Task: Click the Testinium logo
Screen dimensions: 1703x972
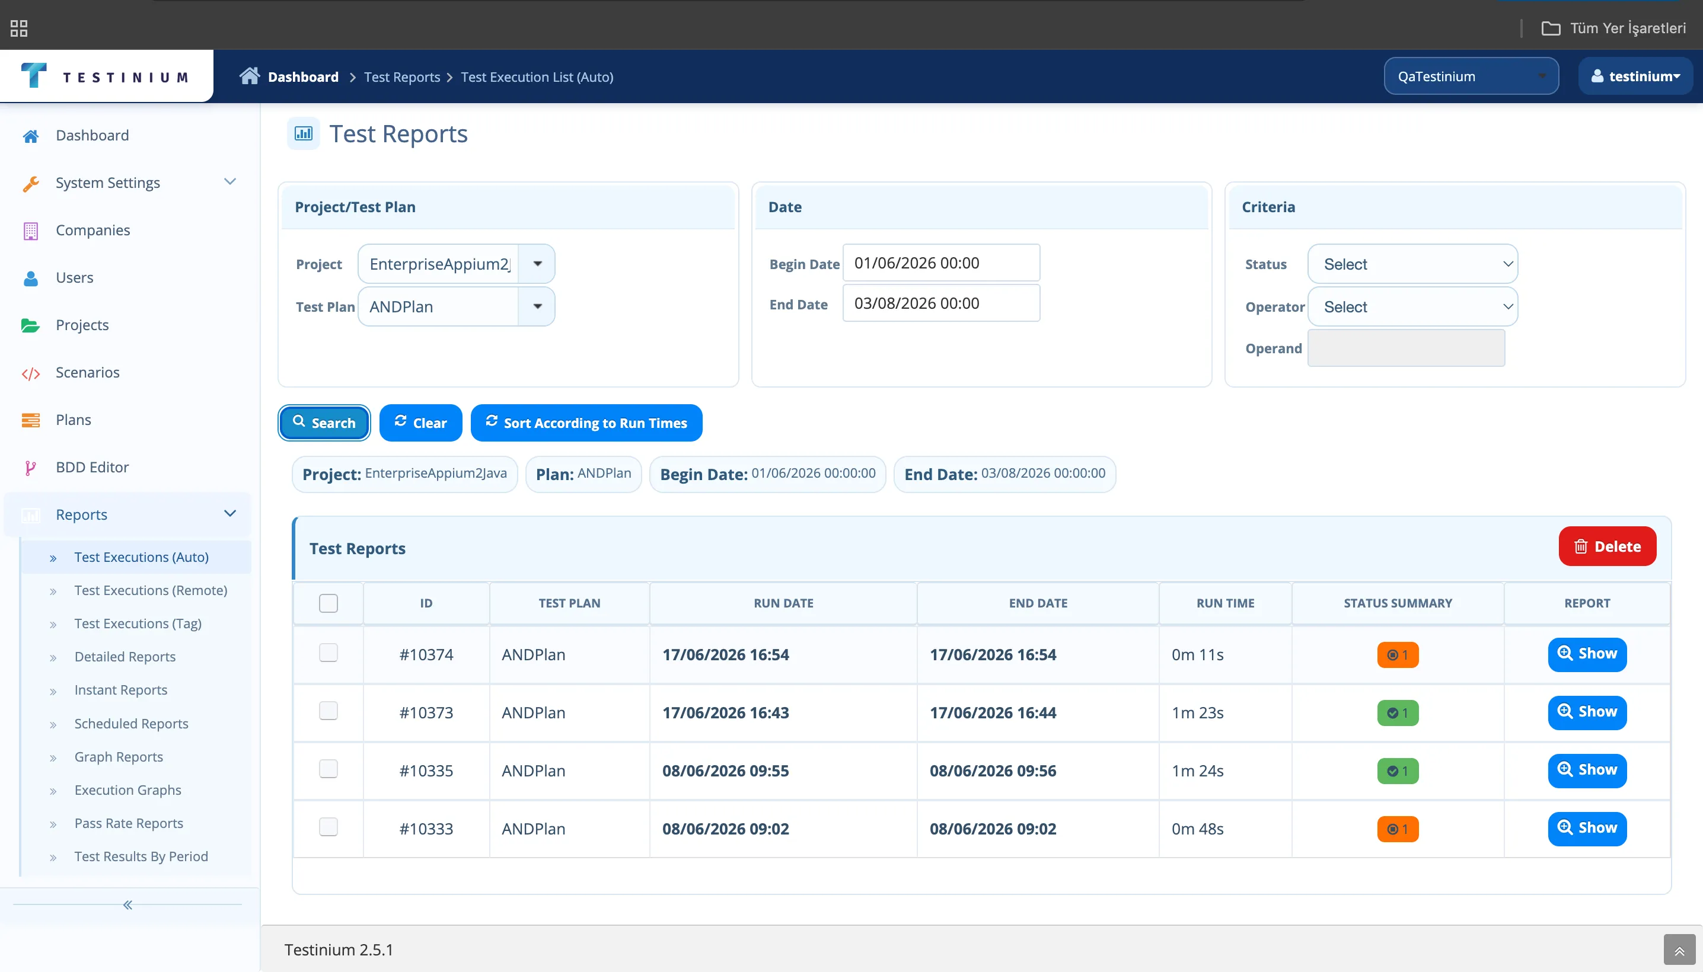Action: tap(105, 76)
